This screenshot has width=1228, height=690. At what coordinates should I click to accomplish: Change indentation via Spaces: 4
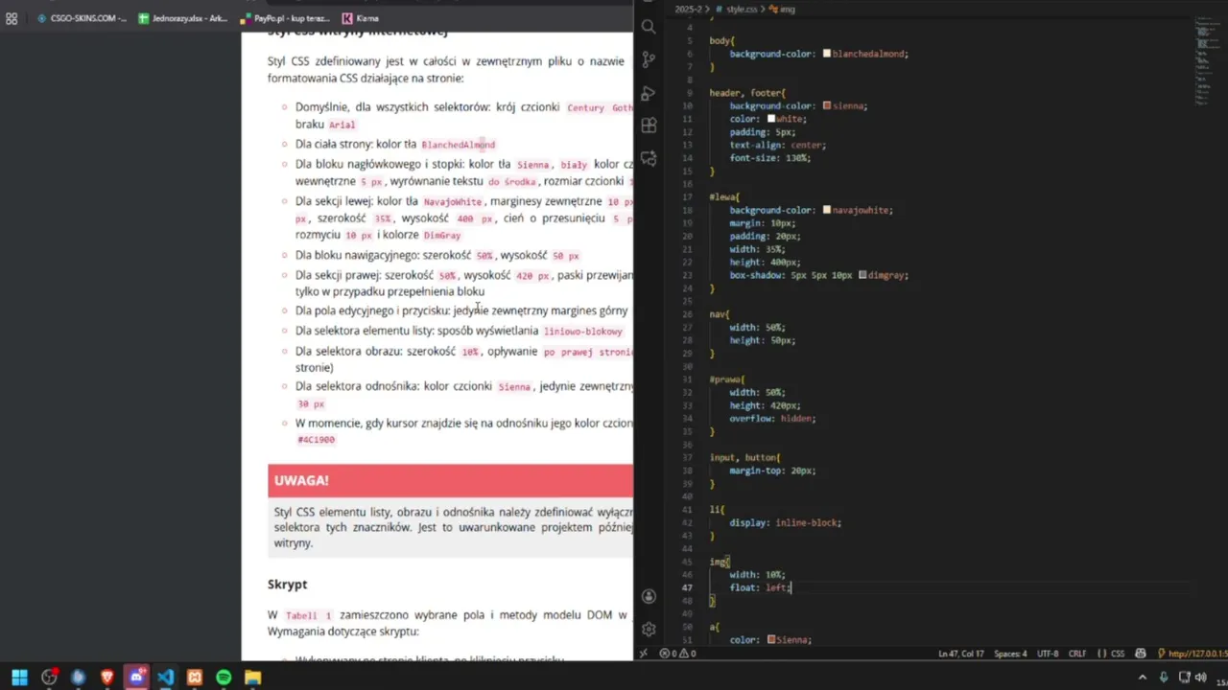(1009, 654)
